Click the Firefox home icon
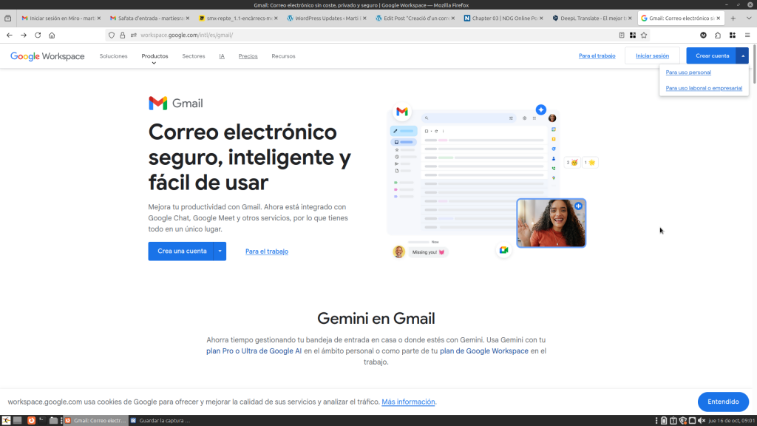 [x=52, y=35]
